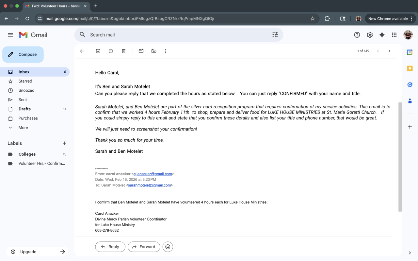The image size is (418, 261).
Task: Open the Starred folder
Action: (x=25, y=81)
